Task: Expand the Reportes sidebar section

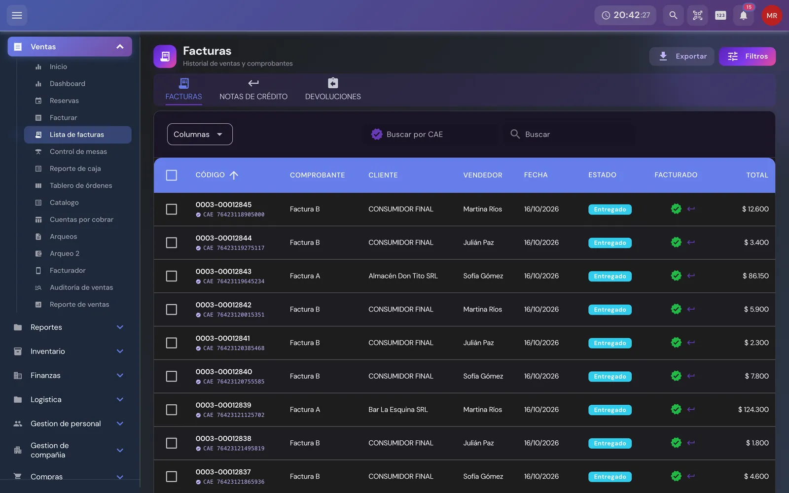Action: [70, 327]
